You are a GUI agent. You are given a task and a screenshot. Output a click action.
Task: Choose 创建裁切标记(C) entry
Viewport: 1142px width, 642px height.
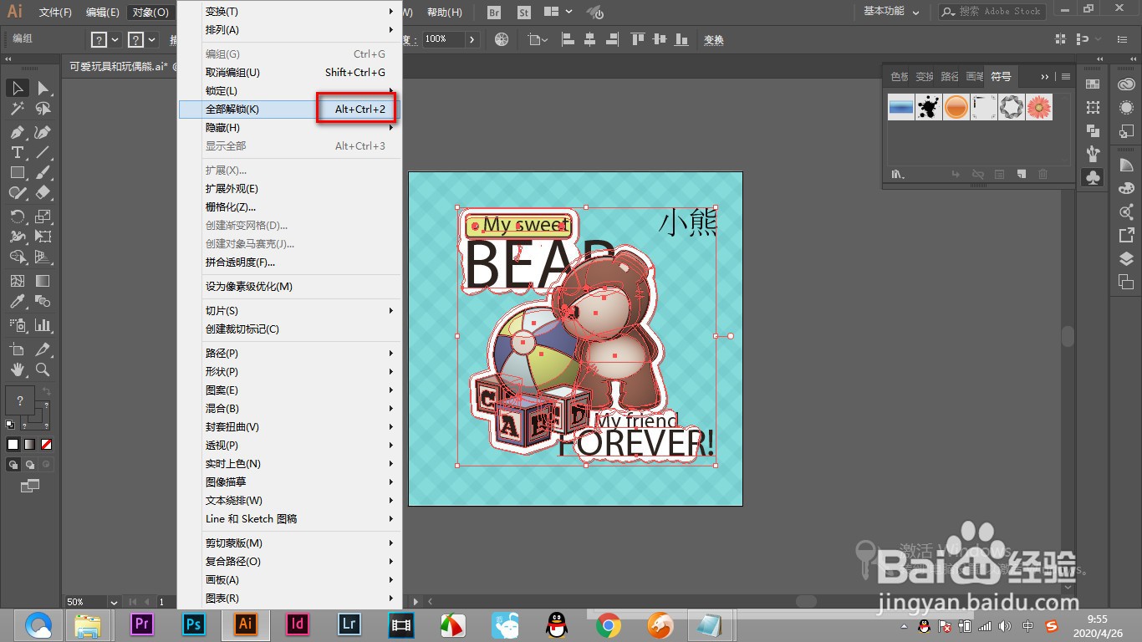coord(290,329)
